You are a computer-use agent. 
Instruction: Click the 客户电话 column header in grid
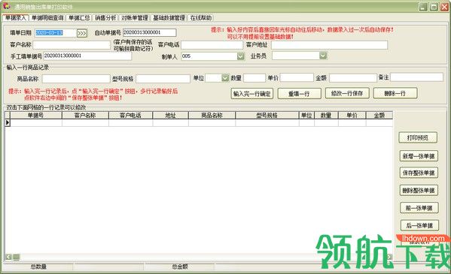tap(130, 116)
